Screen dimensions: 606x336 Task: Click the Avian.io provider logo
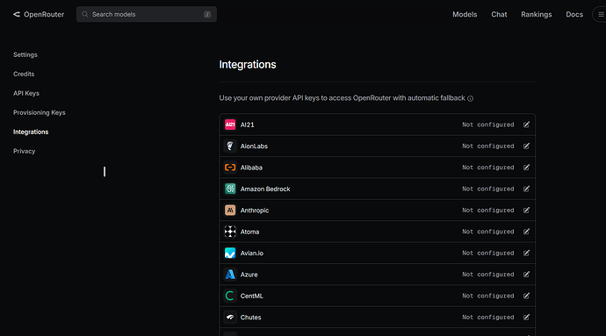[230, 253]
